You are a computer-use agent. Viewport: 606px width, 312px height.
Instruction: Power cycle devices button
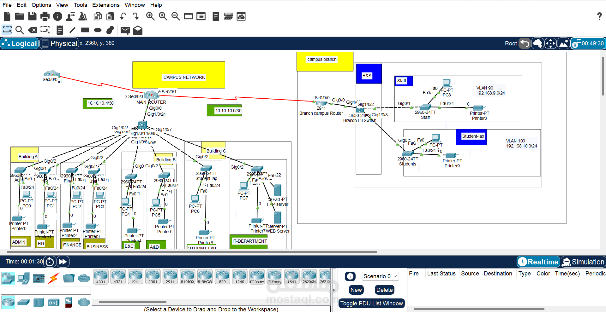50,262
